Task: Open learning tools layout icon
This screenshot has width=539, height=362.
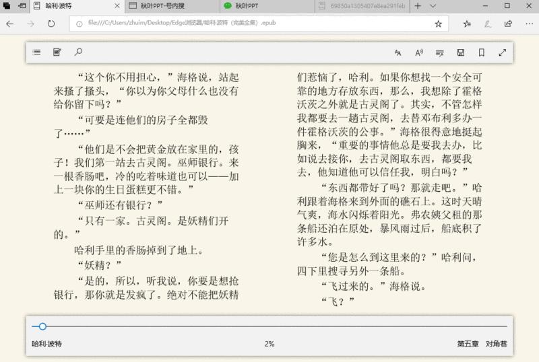Action: click(440, 52)
